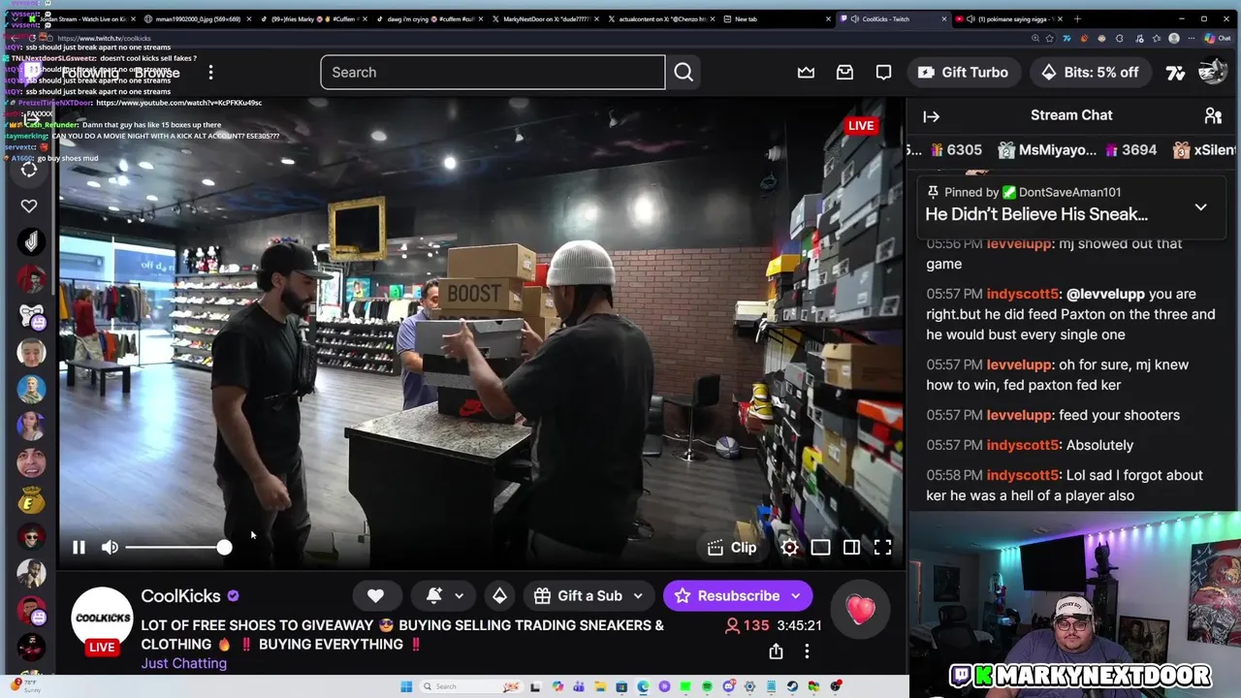1241x698 pixels.
Task: Click the Resubscribe button
Action: click(x=727, y=596)
